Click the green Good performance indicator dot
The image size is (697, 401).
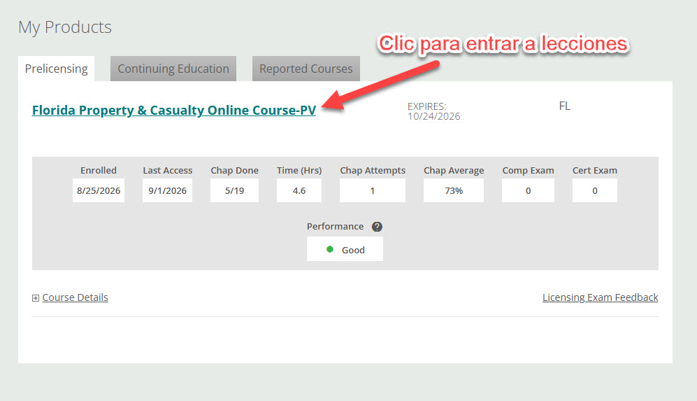click(x=330, y=249)
